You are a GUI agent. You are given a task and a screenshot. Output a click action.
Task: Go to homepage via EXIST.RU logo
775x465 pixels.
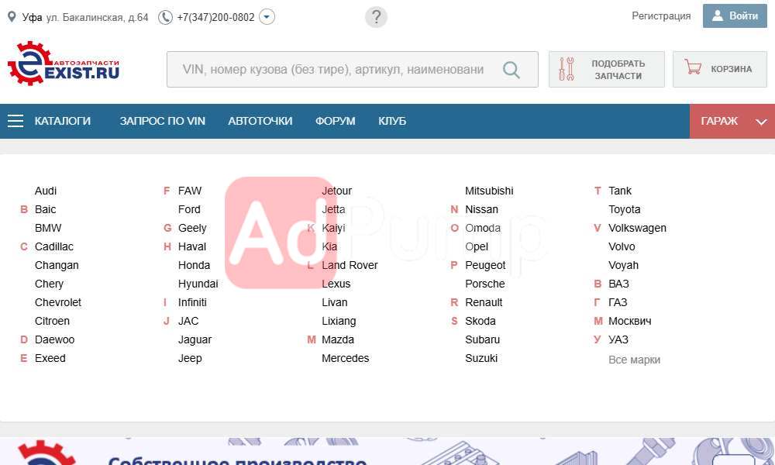click(x=64, y=64)
